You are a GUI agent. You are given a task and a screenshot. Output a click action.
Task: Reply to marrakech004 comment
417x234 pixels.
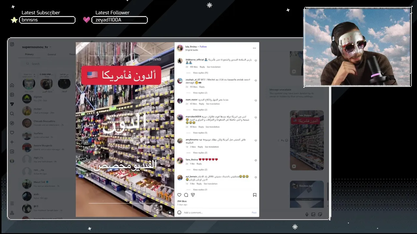201,127
